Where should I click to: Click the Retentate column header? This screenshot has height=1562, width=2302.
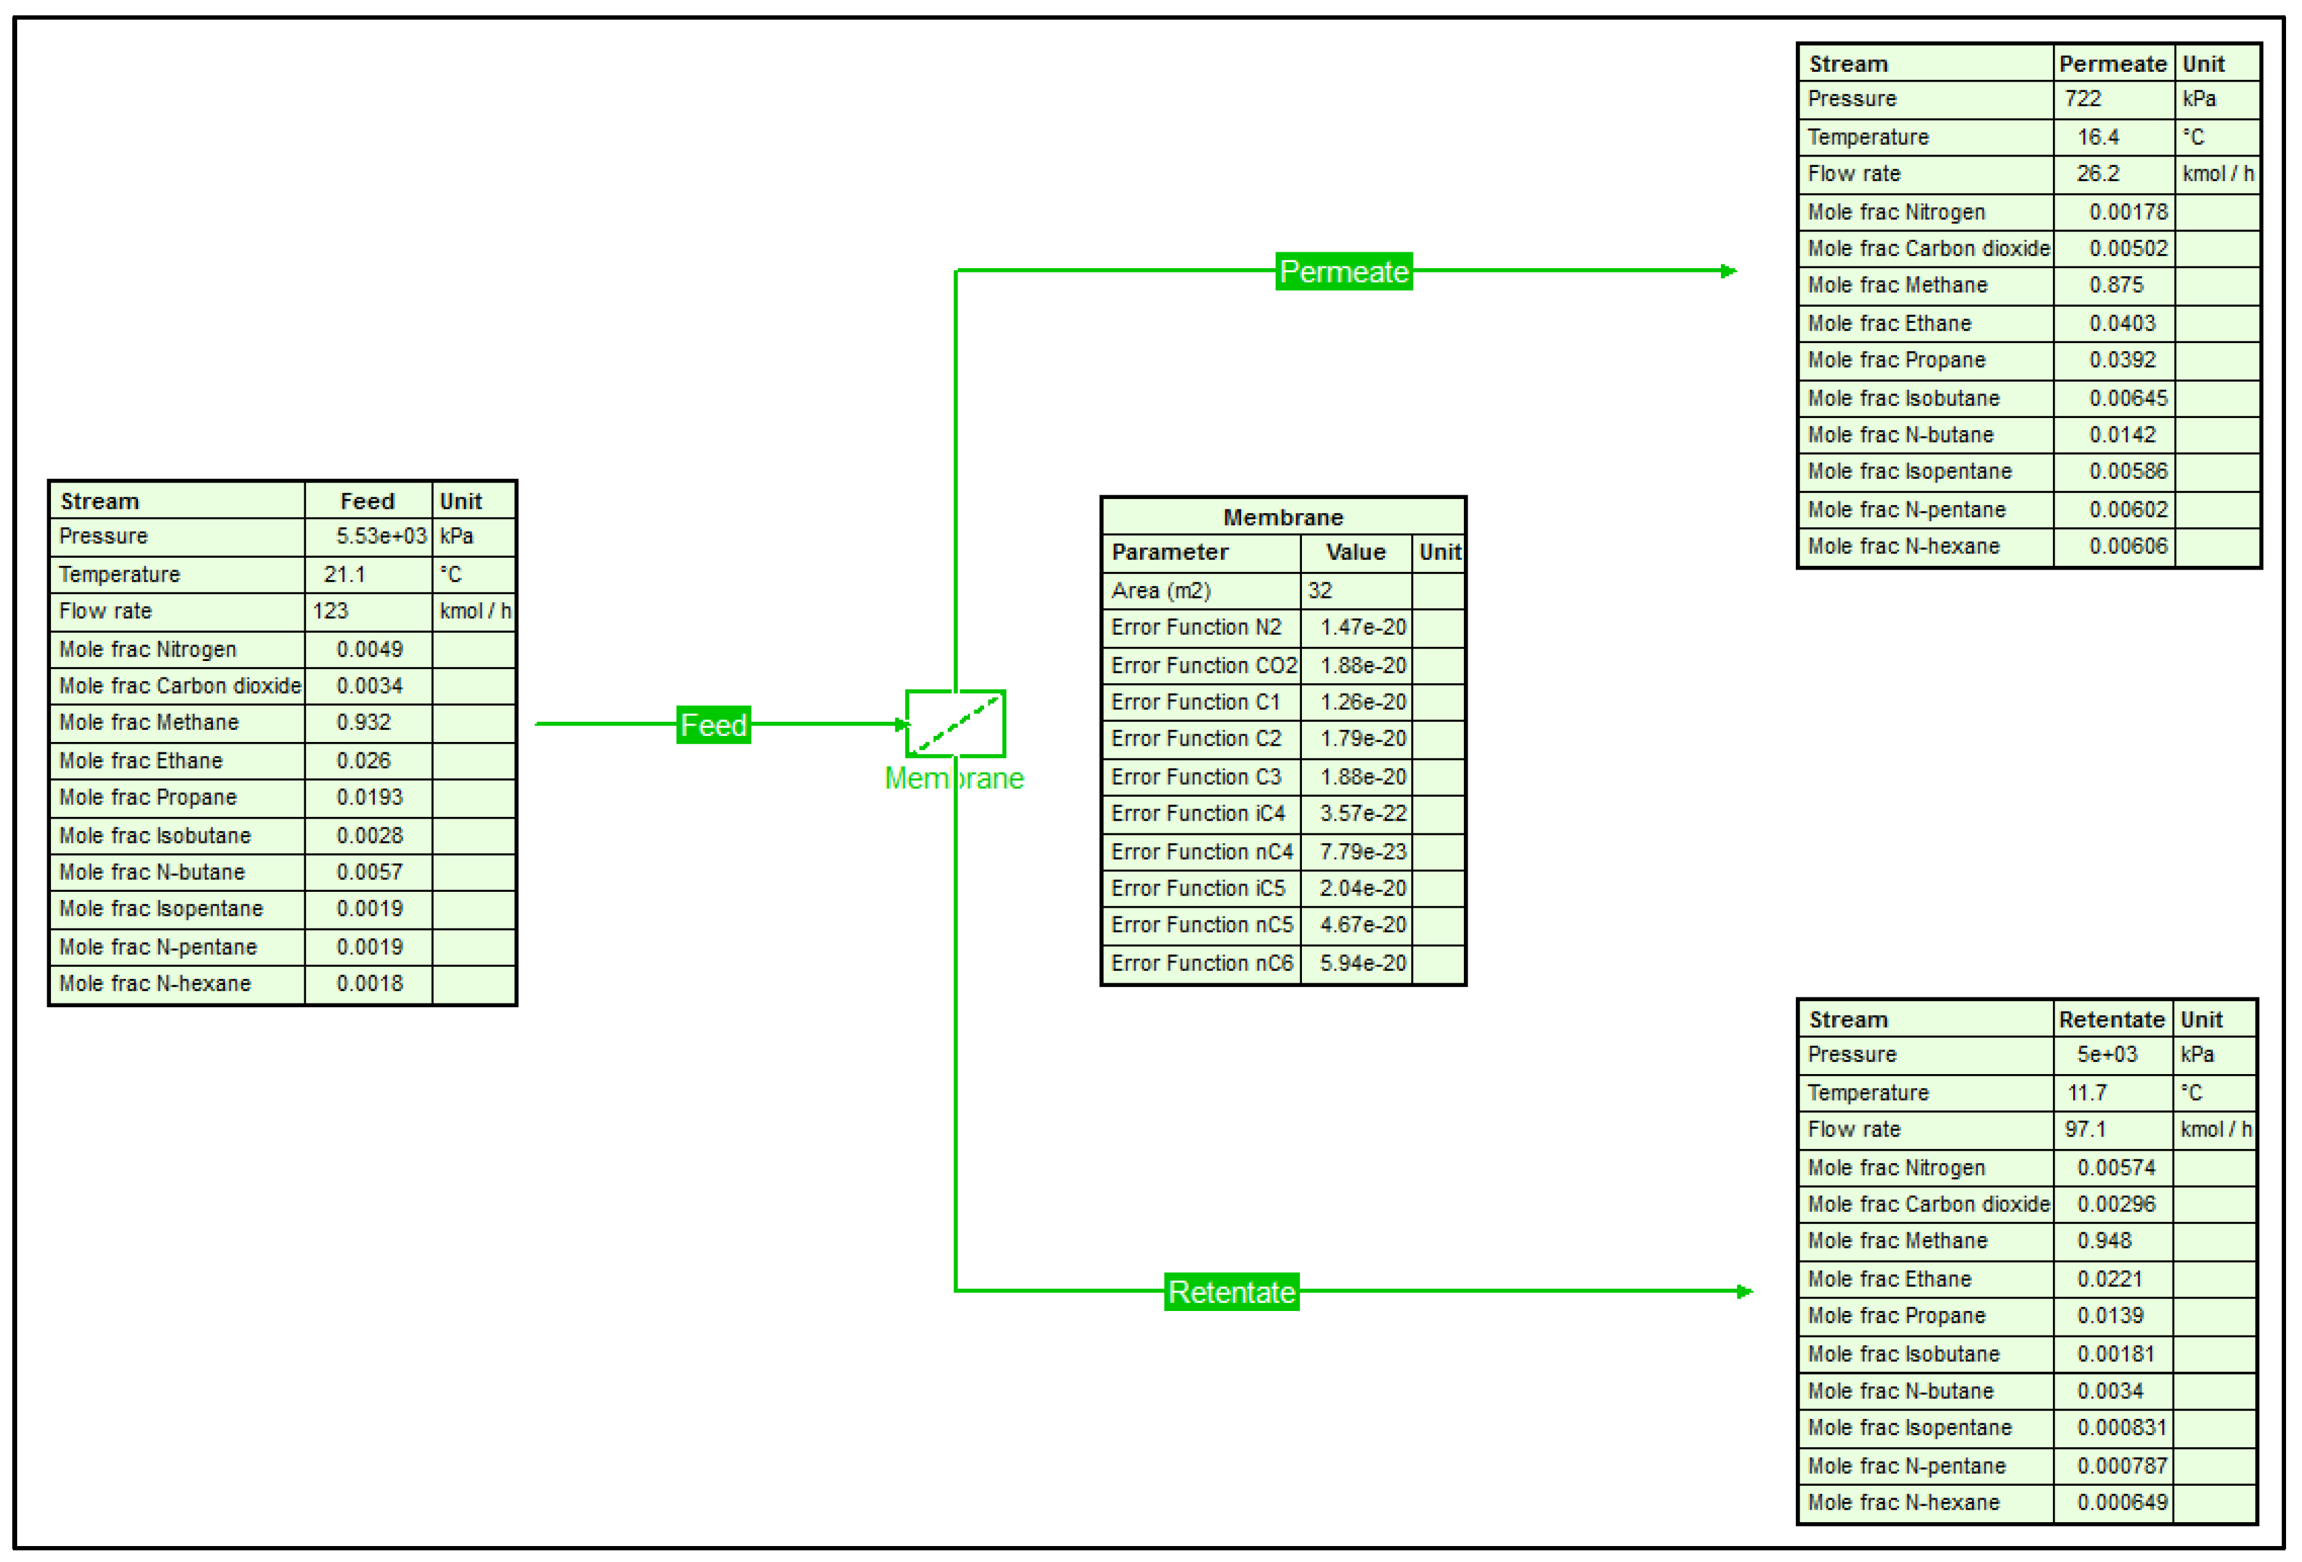2111,1019
